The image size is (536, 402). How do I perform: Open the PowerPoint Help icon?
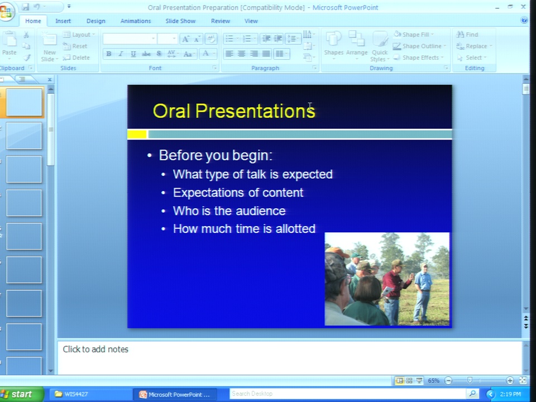tap(524, 20)
